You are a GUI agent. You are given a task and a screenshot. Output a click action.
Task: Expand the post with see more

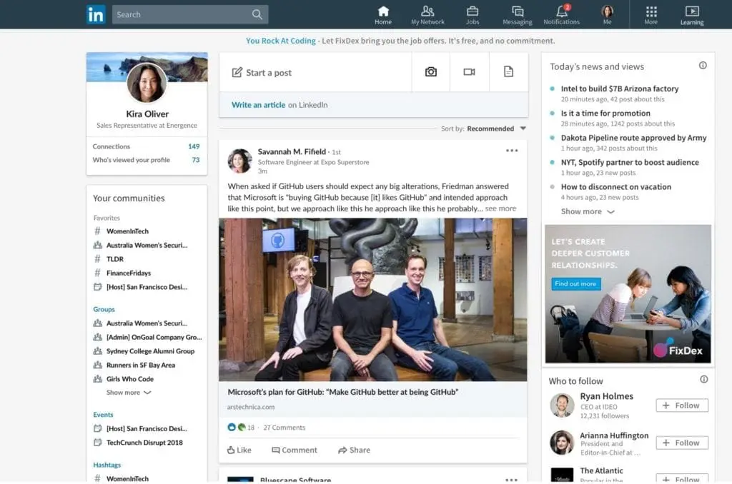point(500,209)
